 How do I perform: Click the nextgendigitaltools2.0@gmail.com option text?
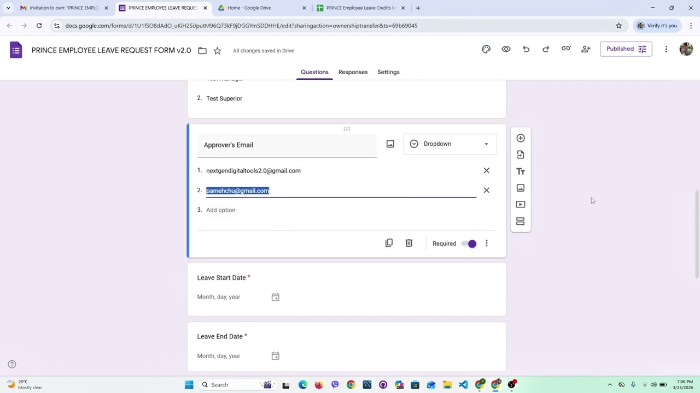(x=253, y=171)
